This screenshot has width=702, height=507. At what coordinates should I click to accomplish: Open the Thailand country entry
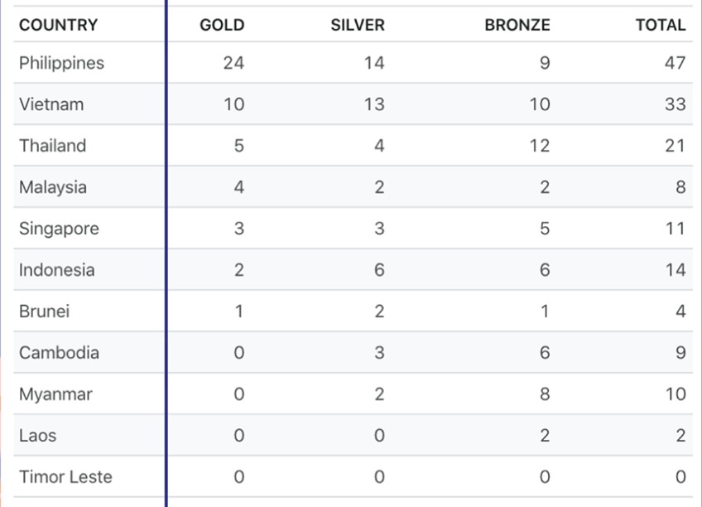(53, 146)
